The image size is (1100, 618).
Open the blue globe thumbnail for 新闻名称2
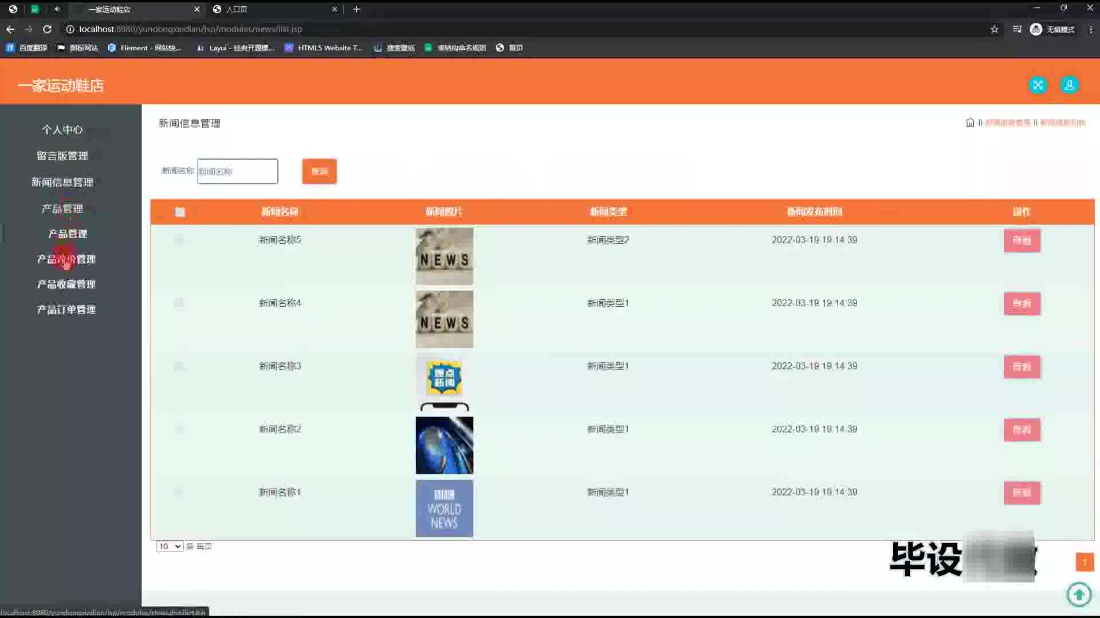coord(445,445)
